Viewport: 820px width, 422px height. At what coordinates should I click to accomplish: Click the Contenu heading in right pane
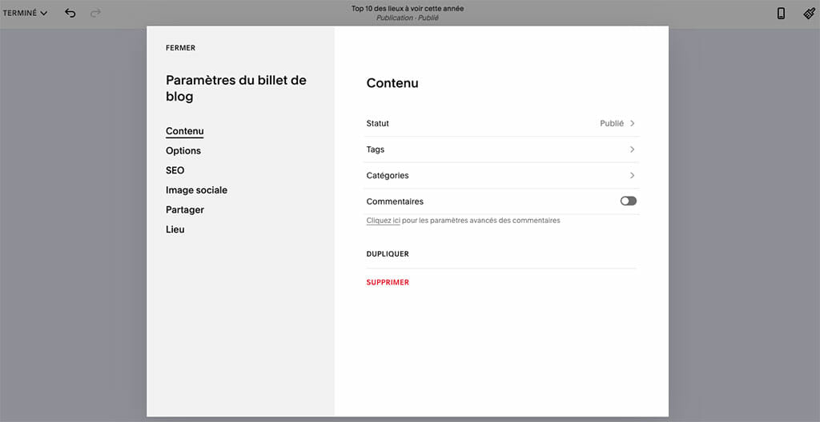pos(392,83)
